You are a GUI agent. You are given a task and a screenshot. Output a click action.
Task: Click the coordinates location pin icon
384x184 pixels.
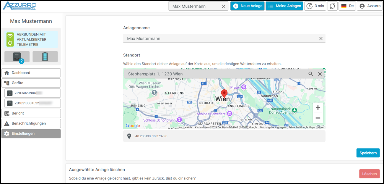point(129,136)
